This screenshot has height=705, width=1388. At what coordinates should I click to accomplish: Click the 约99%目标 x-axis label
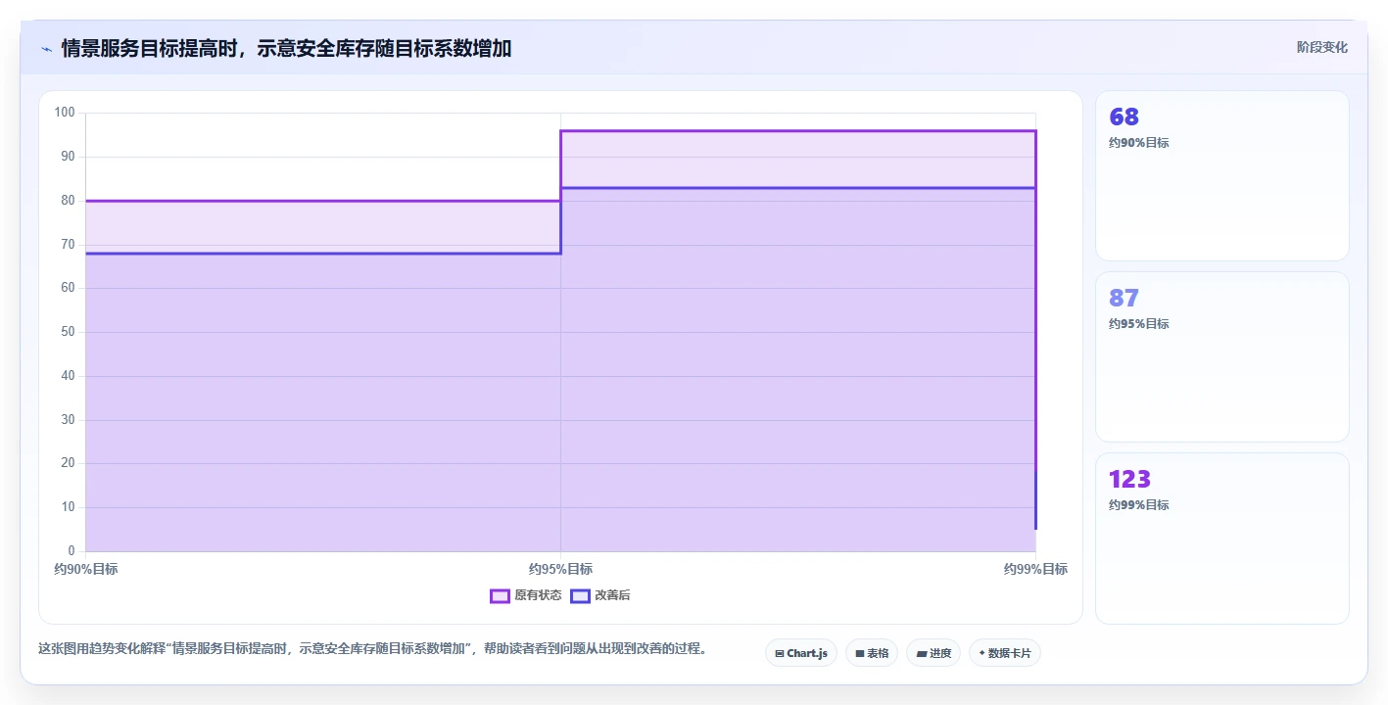[x=1035, y=569]
